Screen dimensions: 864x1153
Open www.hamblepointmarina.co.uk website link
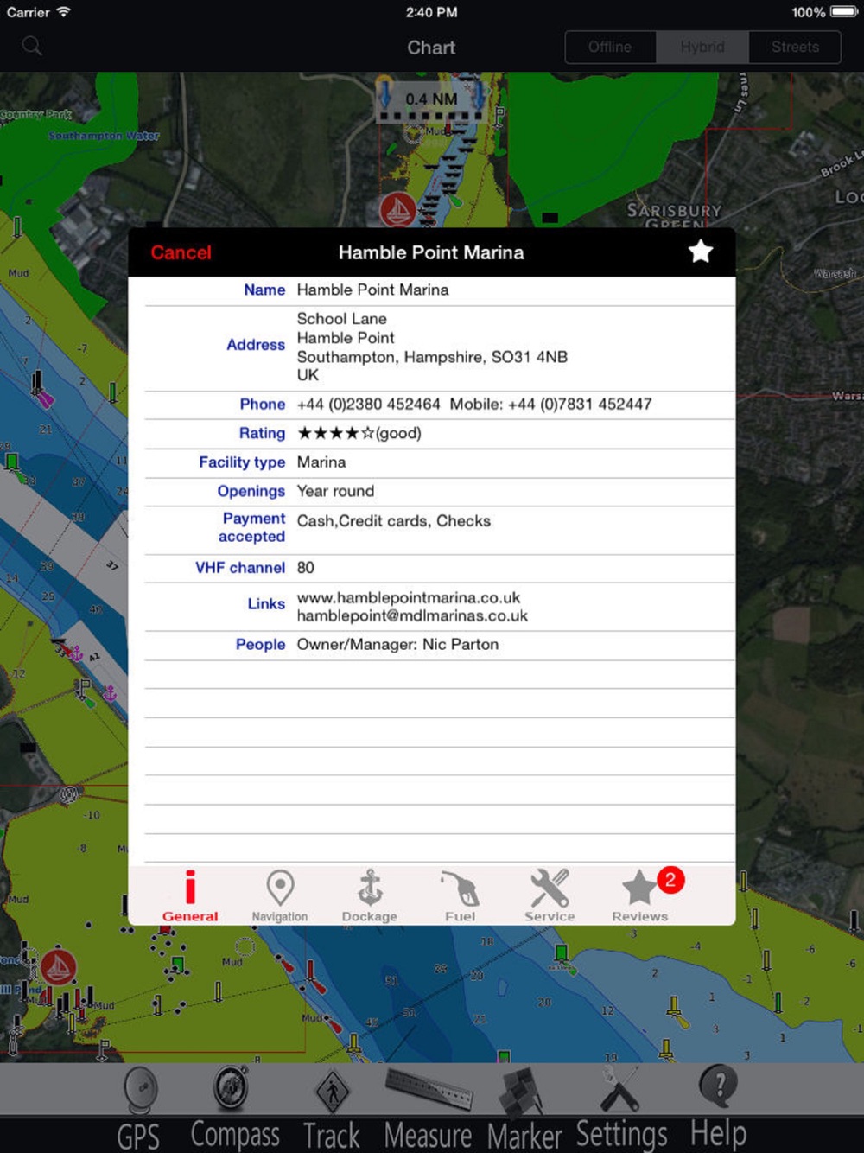coord(409,597)
